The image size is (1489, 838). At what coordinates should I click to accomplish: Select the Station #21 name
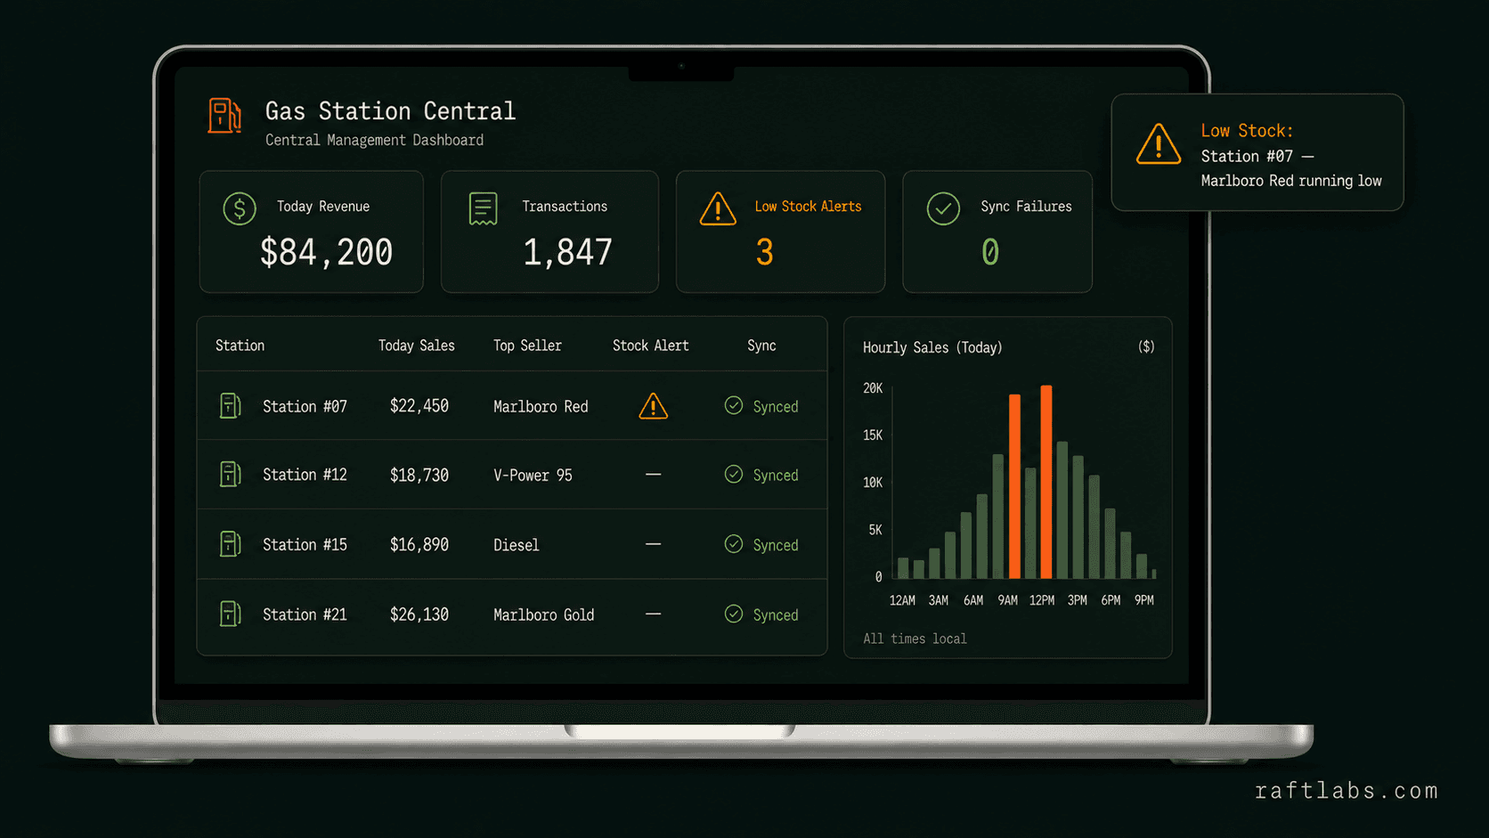305,614
